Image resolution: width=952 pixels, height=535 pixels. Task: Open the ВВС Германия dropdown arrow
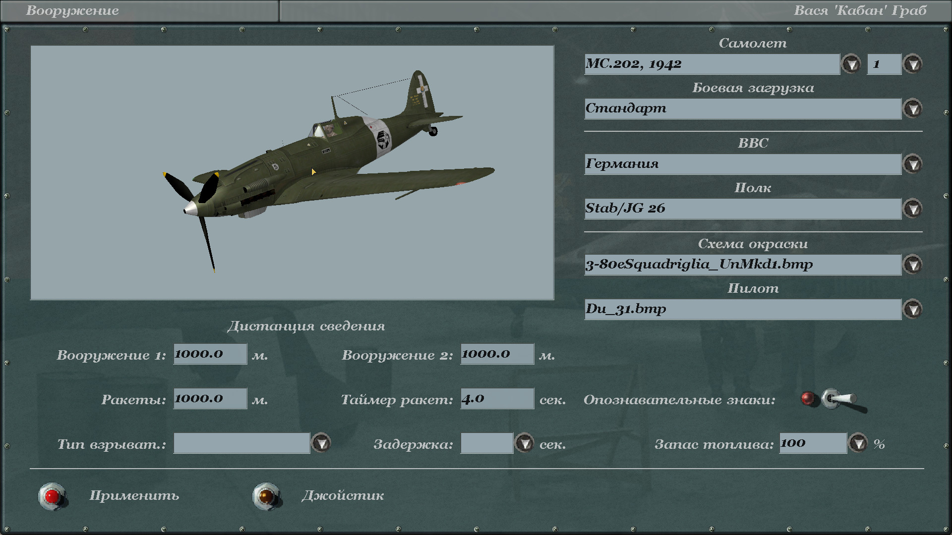913,164
